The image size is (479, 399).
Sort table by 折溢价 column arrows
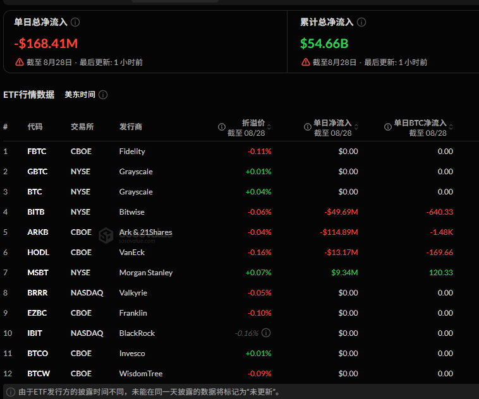coord(269,127)
